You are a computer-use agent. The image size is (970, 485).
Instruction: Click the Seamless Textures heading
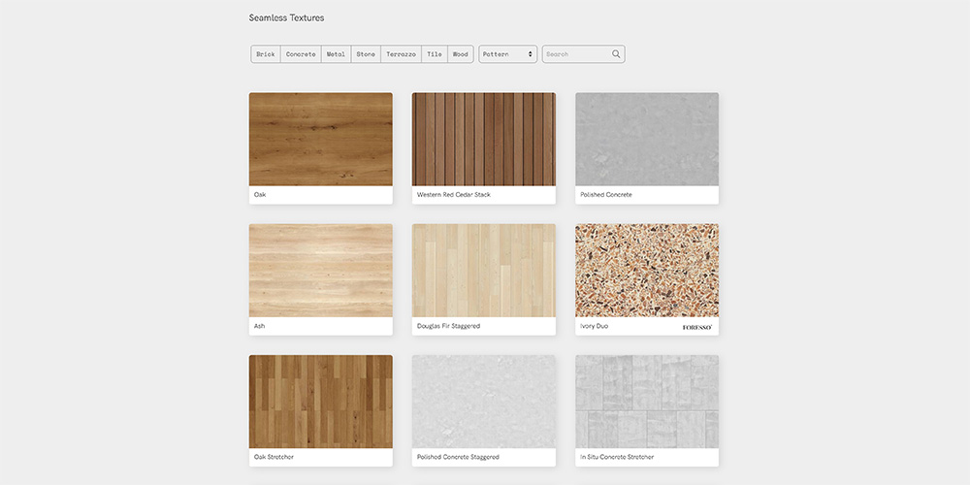coord(286,17)
